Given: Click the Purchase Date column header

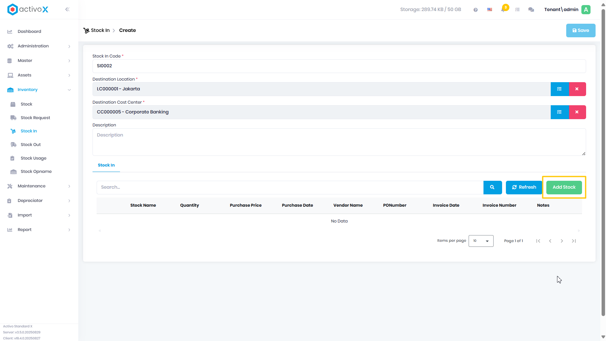Looking at the screenshot, I should tap(297, 205).
